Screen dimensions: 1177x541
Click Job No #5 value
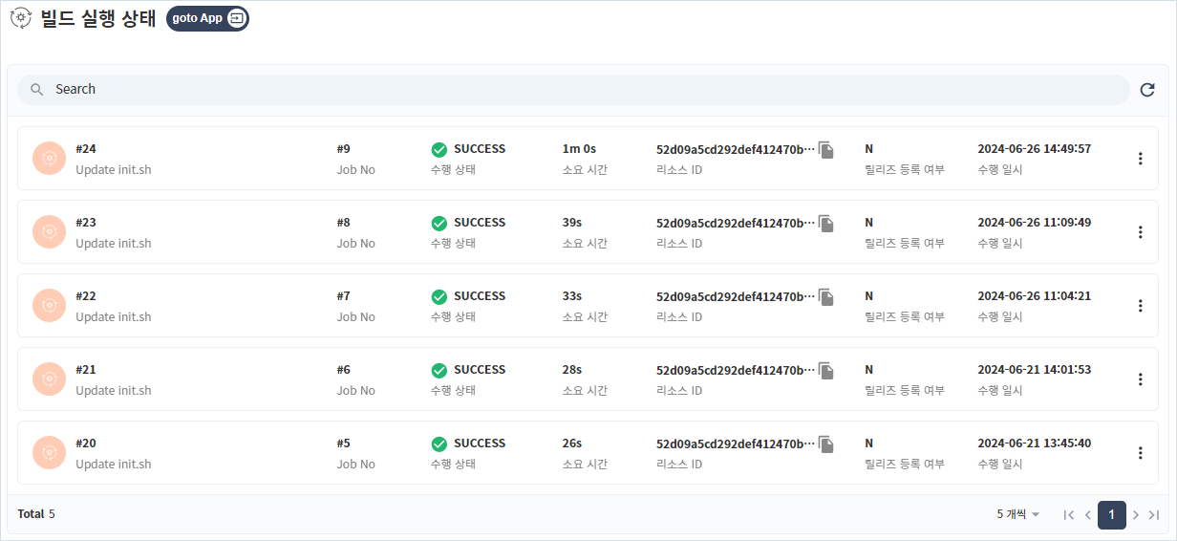(x=344, y=444)
